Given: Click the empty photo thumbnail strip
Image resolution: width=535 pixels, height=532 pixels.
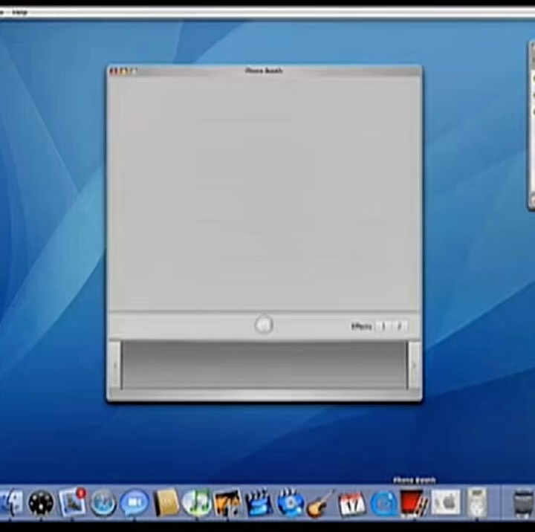Looking at the screenshot, I should click(264, 365).
